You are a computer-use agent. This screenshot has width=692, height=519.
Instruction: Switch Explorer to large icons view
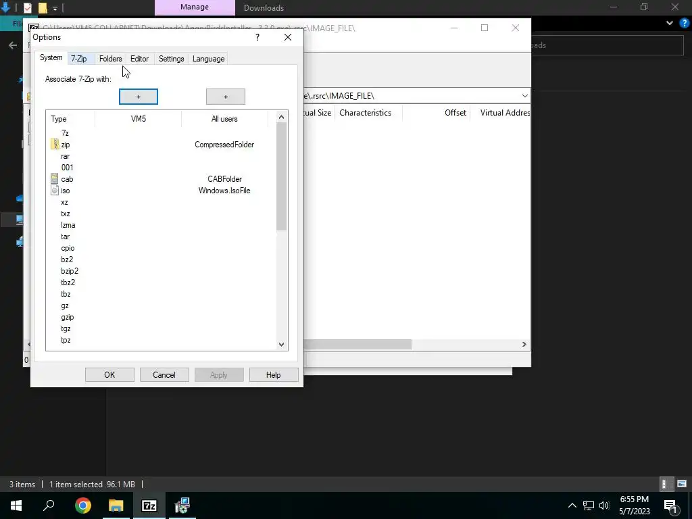click(682, 484)
